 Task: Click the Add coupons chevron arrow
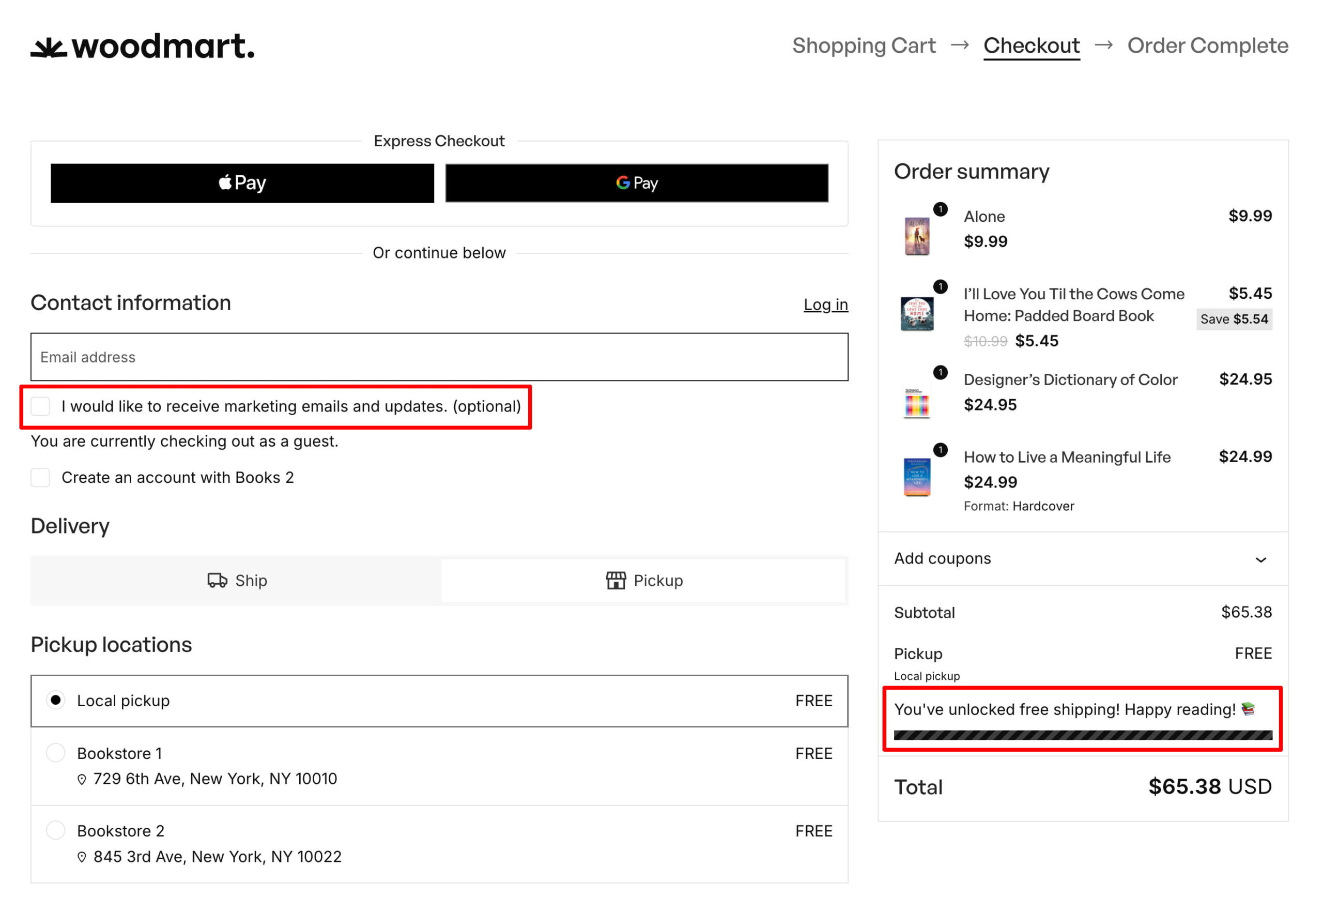pos(1262,560)
